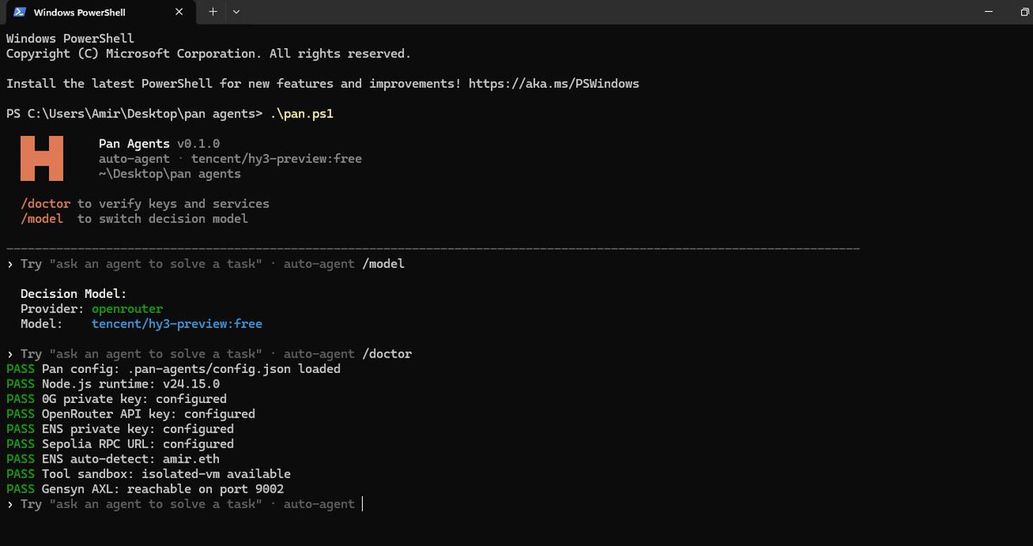Click the Decision Model heading
Viewport: 1033px width, 546px height.
pyautogui.click(x=74, y=294)
